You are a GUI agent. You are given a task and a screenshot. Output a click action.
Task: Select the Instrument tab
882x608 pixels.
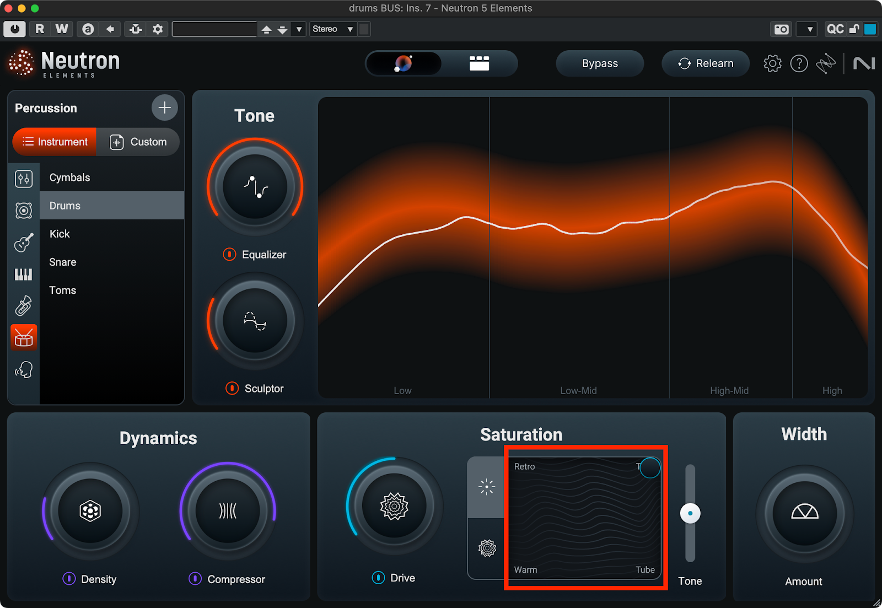point(55,142)
